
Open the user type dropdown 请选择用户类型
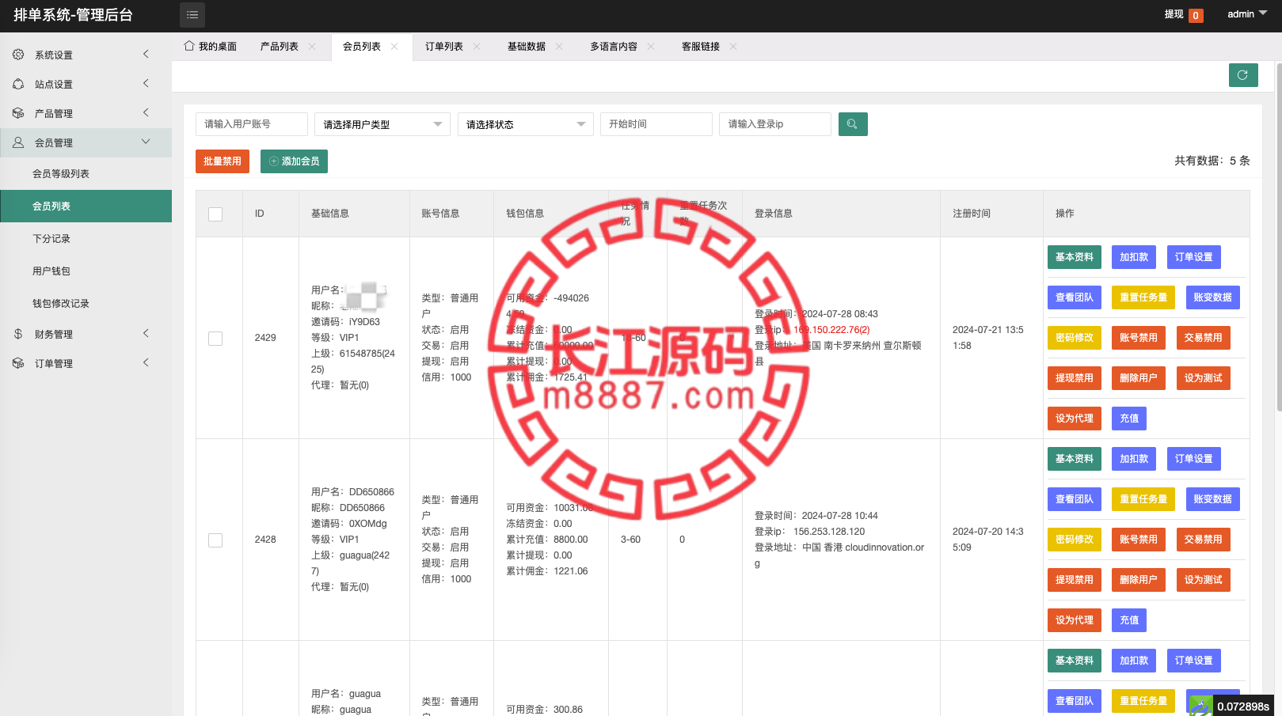coord(382,124)
